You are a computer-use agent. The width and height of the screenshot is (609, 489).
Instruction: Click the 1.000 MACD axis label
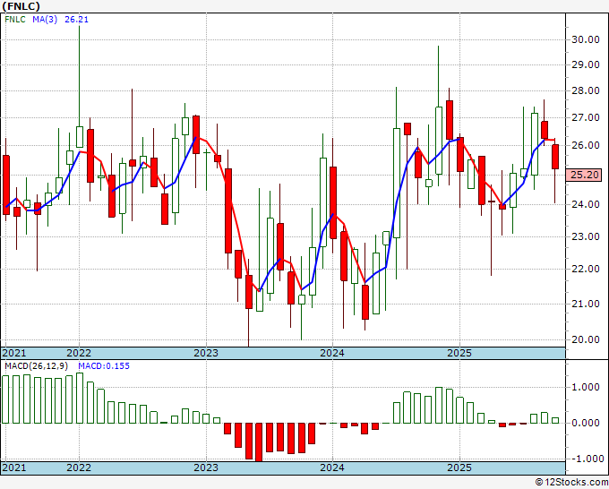(x=586, y=387)
